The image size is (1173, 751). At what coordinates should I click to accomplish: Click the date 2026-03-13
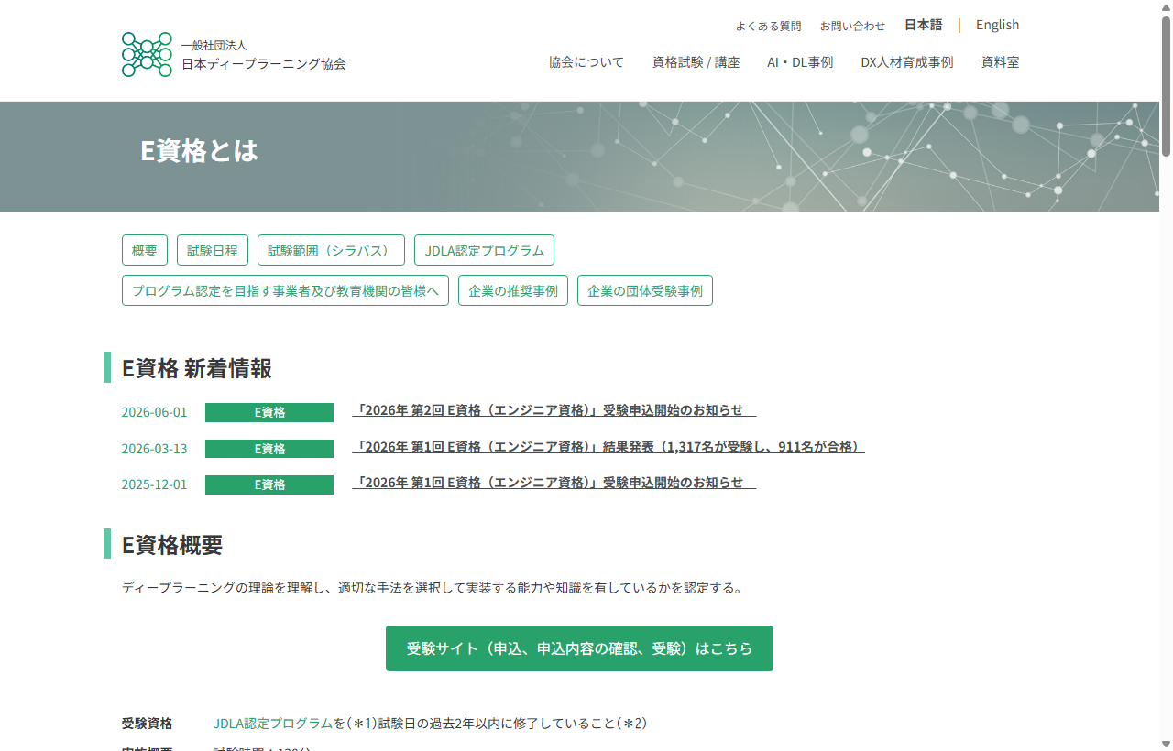pyautogui.click(x=154, y=449)
